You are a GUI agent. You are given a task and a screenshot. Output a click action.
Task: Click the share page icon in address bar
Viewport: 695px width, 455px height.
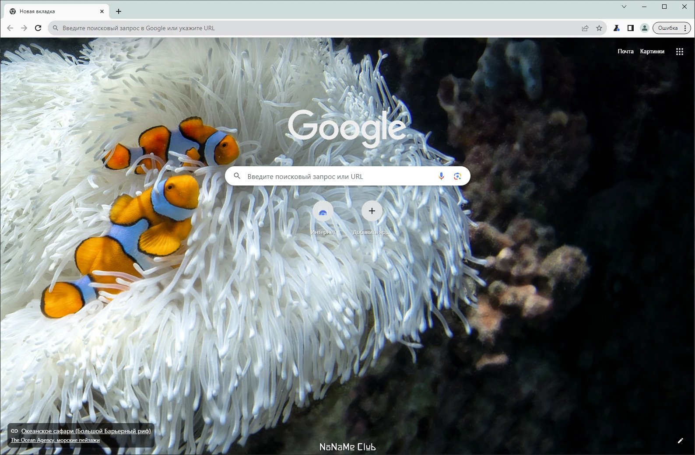point(585,28)
